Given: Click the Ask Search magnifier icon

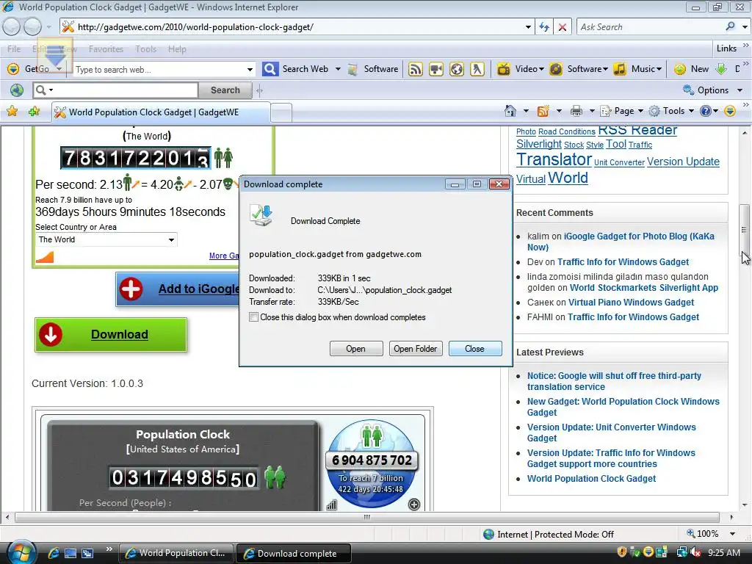Looking at the screenshot, I should [x=730, y=27].
